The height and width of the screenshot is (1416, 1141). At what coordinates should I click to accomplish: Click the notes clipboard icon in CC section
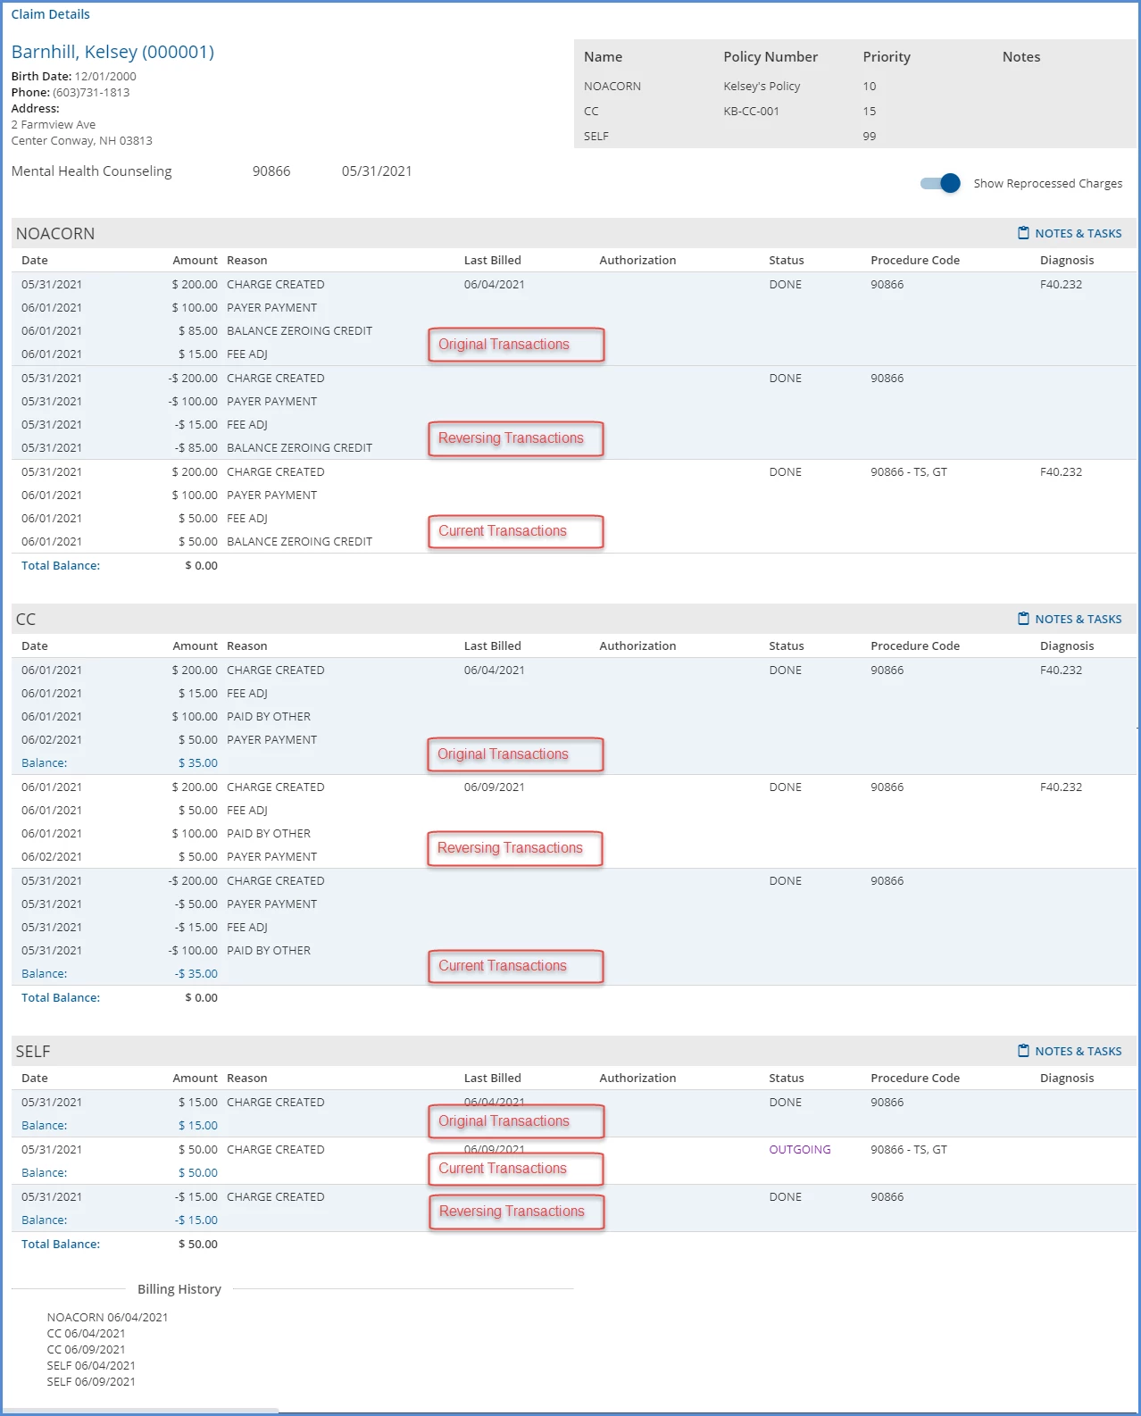click(1023, 619)
